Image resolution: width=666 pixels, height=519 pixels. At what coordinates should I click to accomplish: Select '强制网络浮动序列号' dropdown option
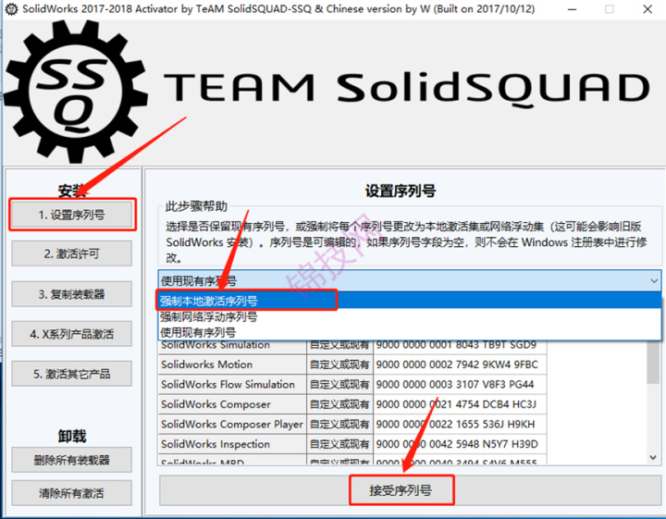(x=410, y=316)
